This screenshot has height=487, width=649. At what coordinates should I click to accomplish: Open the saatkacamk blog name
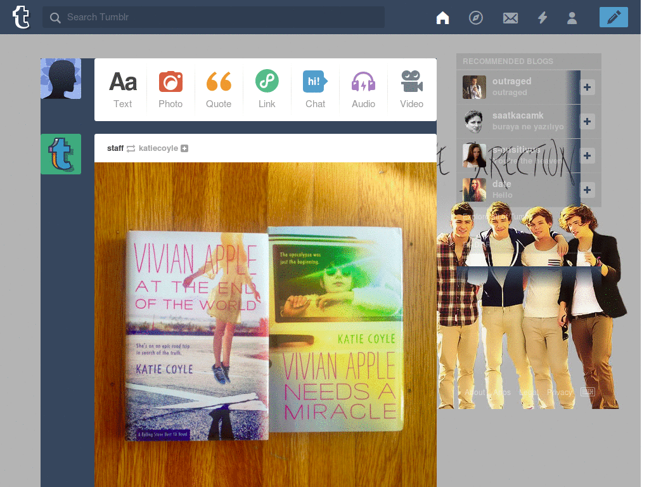pos(518,115)
